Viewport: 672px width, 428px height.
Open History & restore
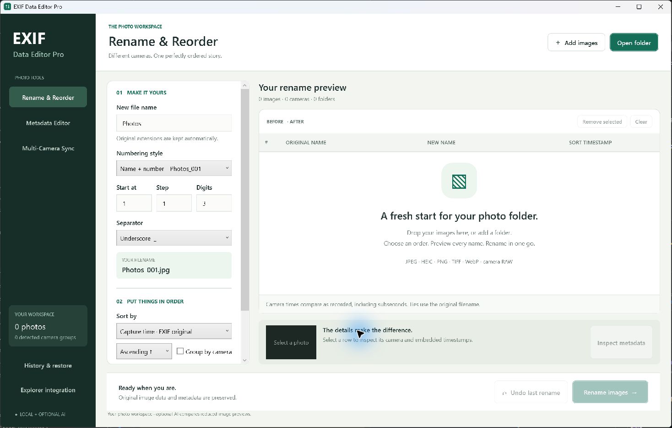click(x=48, y=365)
